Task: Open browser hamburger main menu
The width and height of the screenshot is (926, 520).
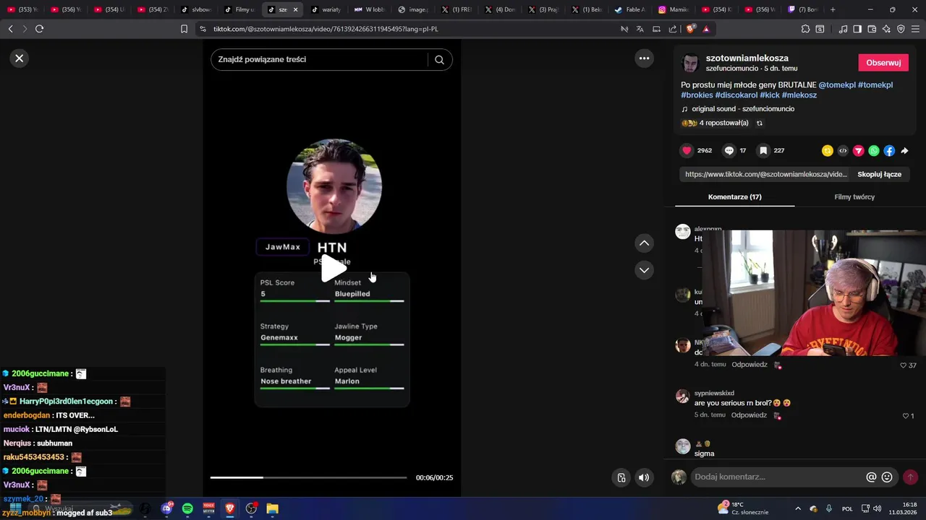Action: (915, 29)
